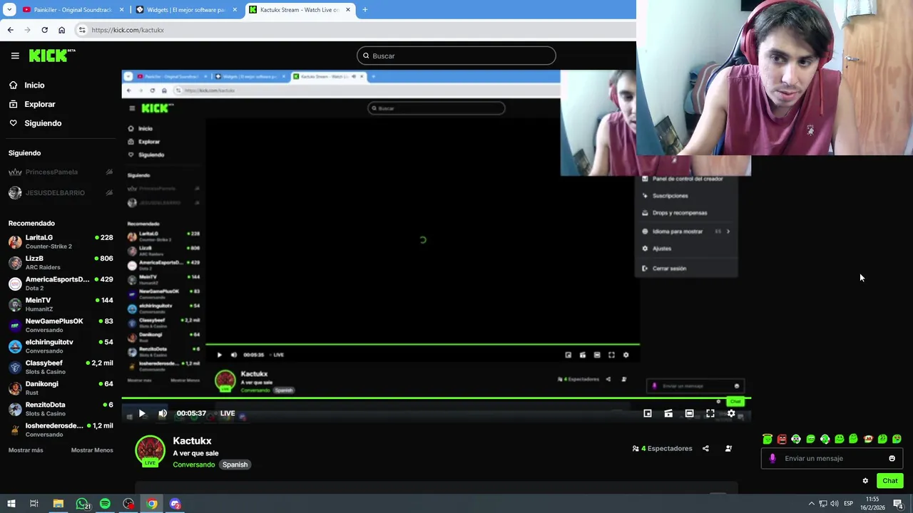Viewport: 913px width, 513px height.
Task: Open recommended channel LaritaLG
Action: [61, 242]
